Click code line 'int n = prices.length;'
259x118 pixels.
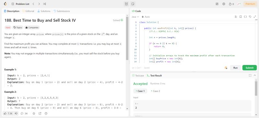162,38
